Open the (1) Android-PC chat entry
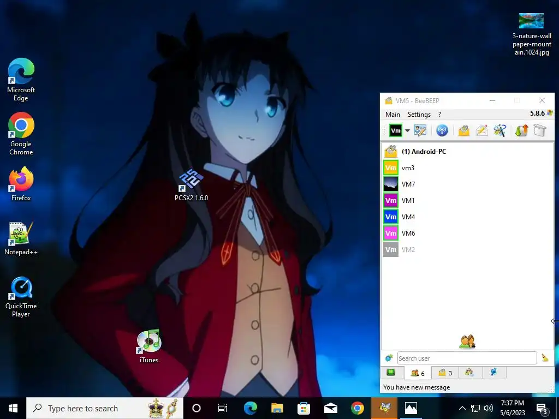This screenshot has width=559, height=419. [x=467, y=152]
